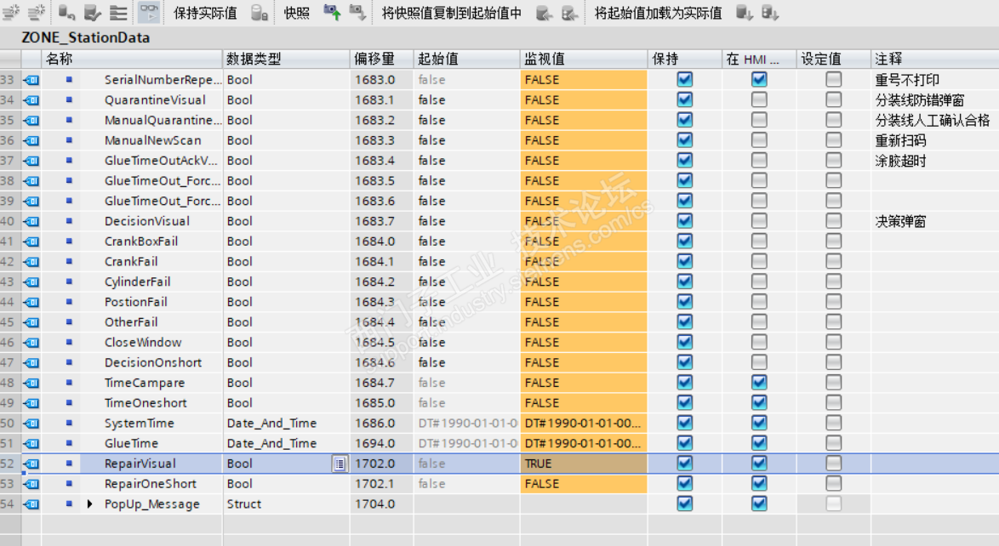
Task: Select the TRUE monitor value of RepairVisual
Action: pos(584,464)
